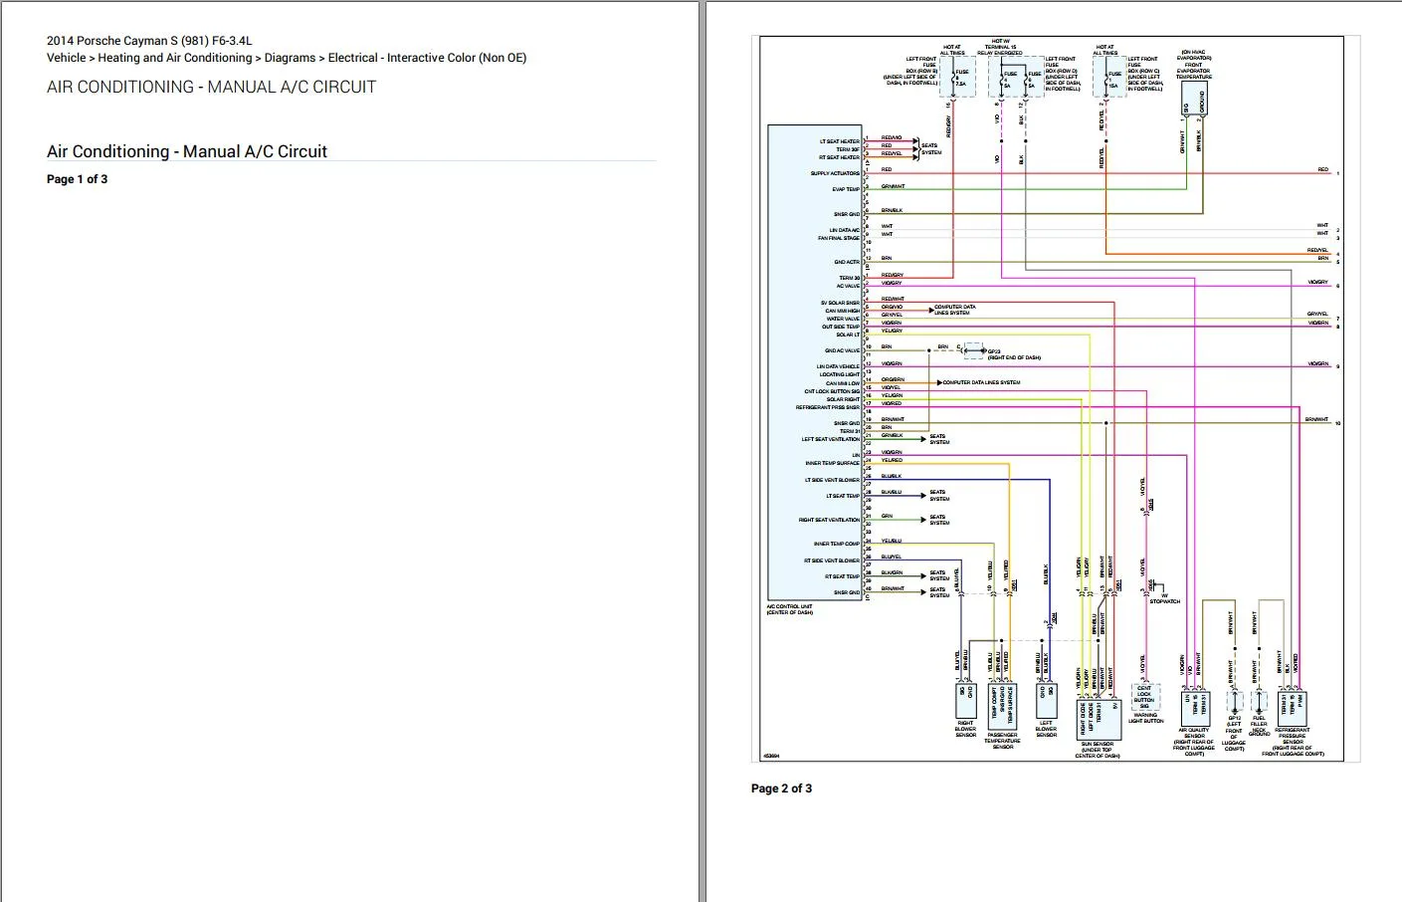The image size is (1402, 902).
Task: Click the 'REFRIGERANT PRSS SNSR' pin label
Action: [828, 407]
